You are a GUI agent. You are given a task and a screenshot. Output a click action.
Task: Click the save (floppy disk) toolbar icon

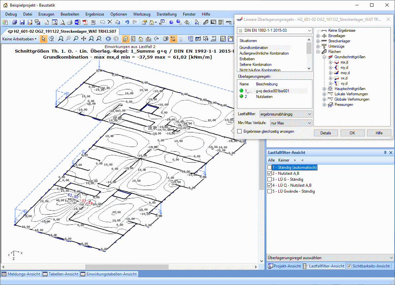pos(22,22)
